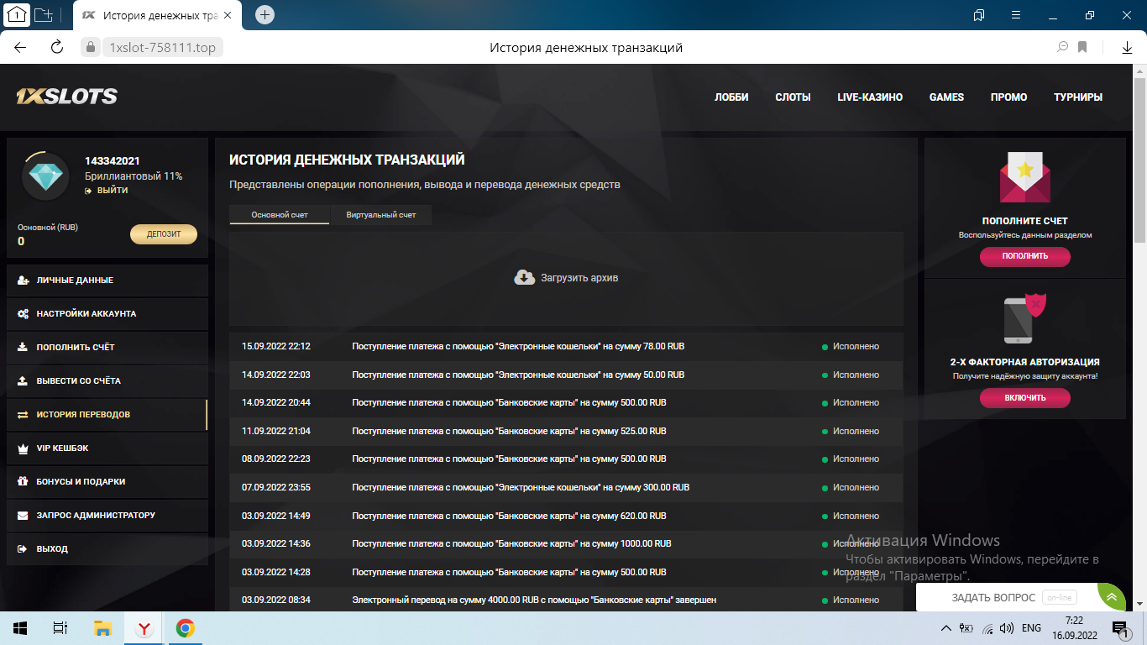Image resolution: width=1147 pixels, height=645 pixels.
Task: Open Yandex Browser from the taskbar
Action: point(144,628)
